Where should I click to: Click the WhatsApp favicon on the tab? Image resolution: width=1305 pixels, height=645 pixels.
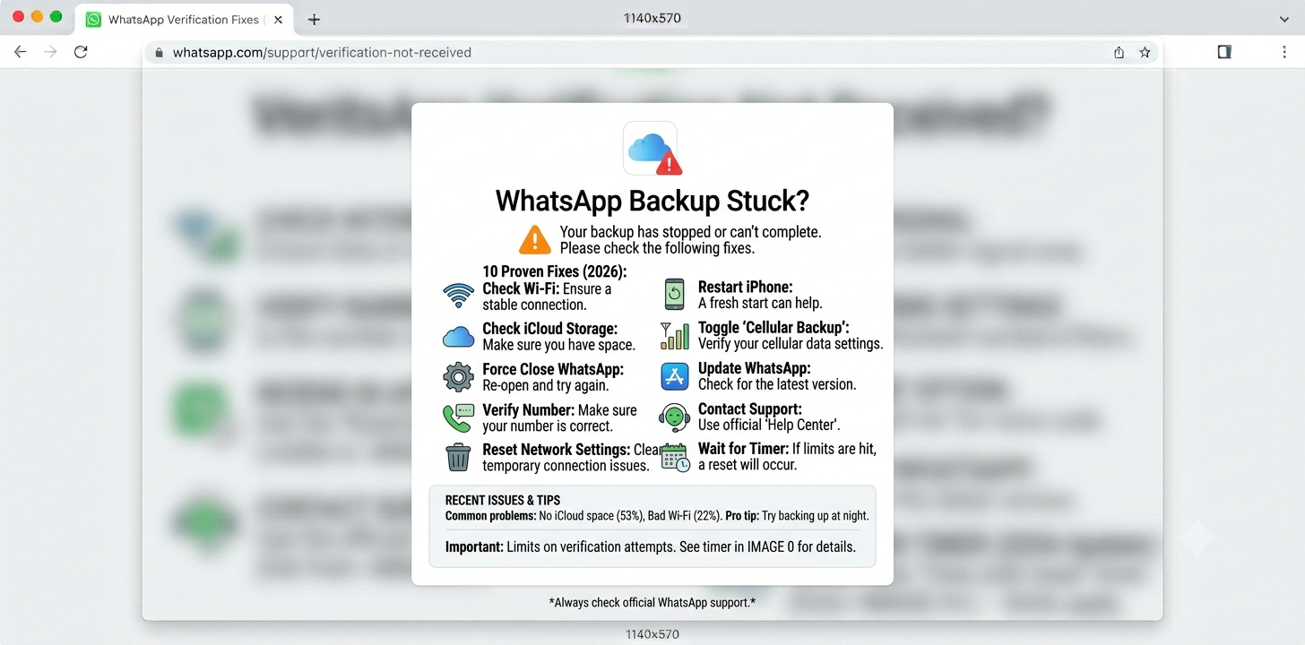pos(93,20)
